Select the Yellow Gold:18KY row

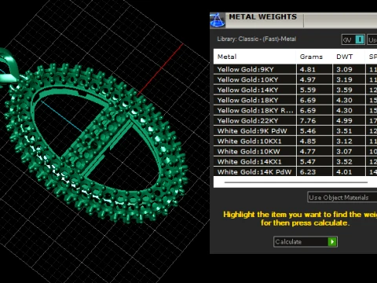(295, 100)
